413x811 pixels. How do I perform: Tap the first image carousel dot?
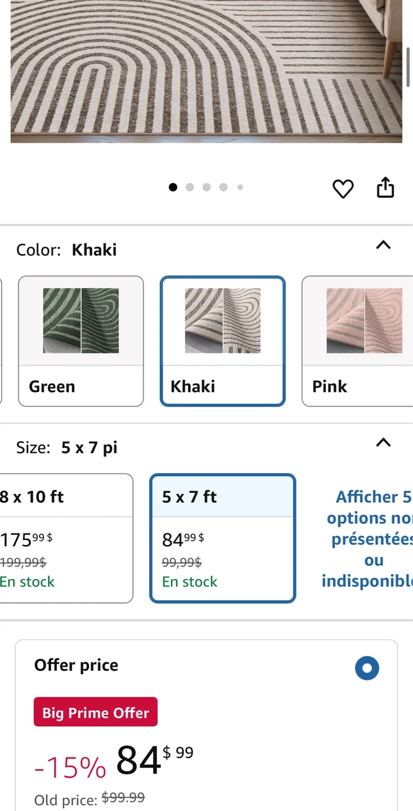coord(173,188)
